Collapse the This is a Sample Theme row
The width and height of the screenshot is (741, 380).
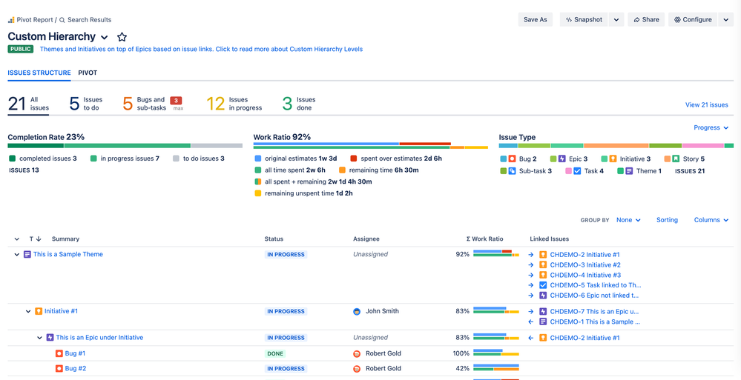(17, 254)
